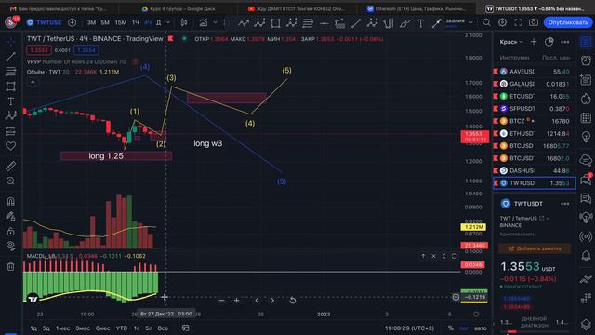Select the Text tool in left sidebar
595x335 pixels.
[x=10, y=101]
